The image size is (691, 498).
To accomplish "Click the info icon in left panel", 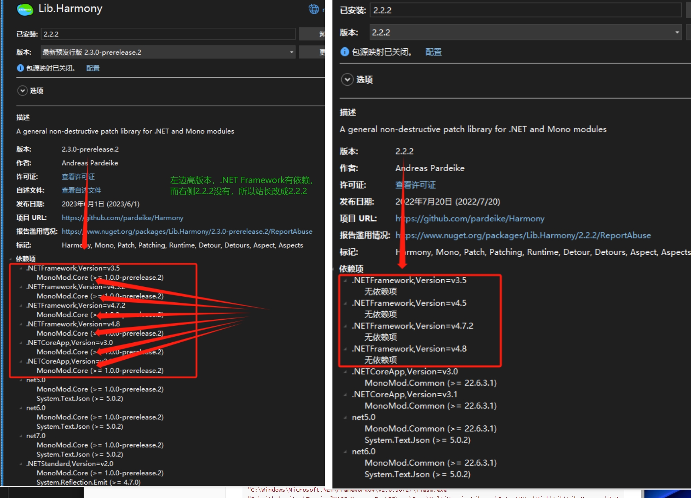I will (x=20, y=68).
